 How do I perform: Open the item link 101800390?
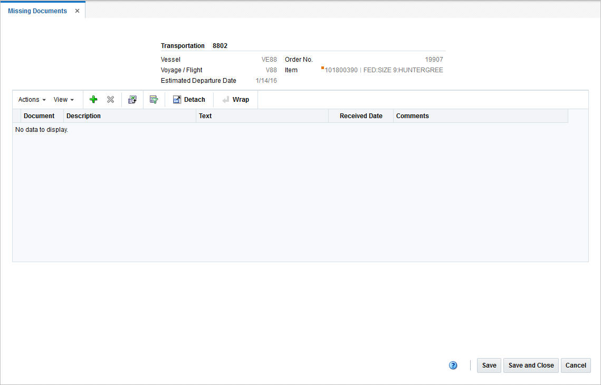pos(340,70)
